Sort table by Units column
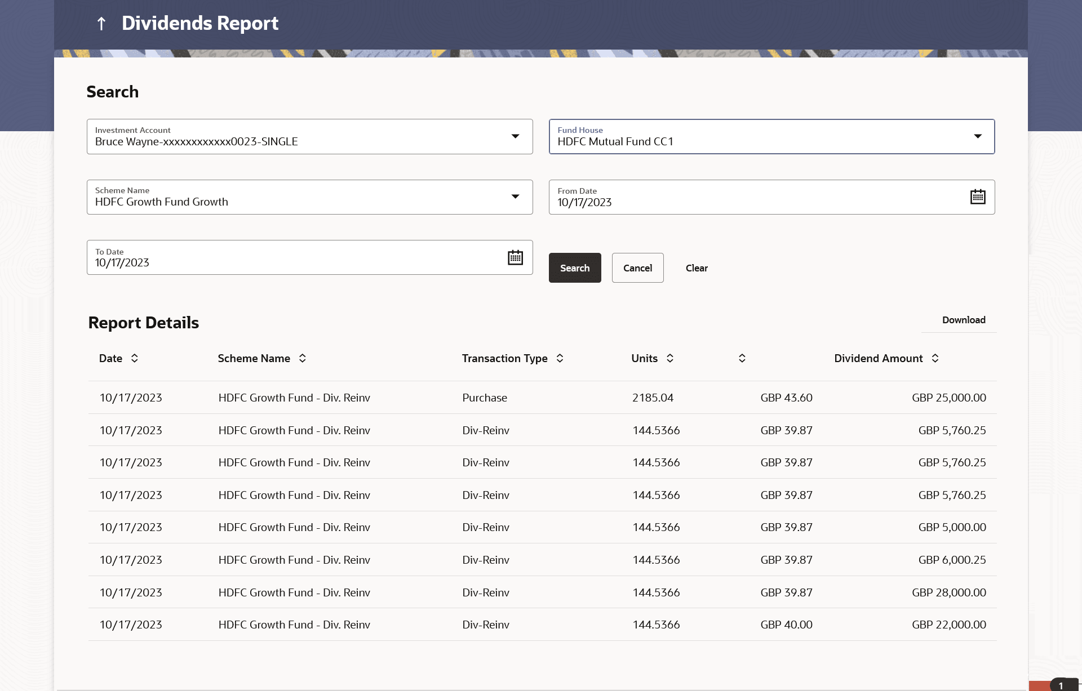 point(669,359)
